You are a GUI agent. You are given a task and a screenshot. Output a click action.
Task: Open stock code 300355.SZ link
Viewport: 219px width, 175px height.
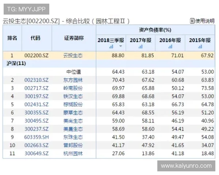(36, 113)
